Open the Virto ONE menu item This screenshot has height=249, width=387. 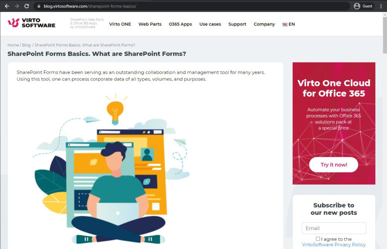click(120, 24)
